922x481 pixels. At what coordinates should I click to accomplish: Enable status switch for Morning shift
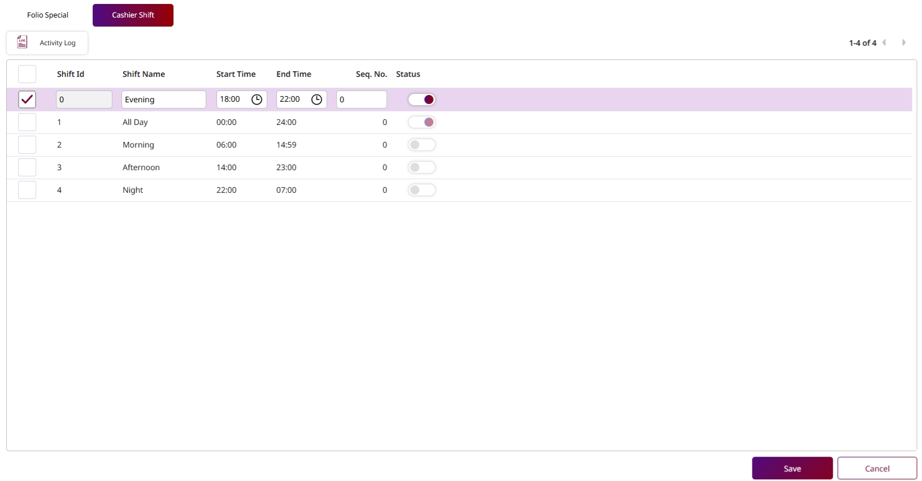point(422,145)
